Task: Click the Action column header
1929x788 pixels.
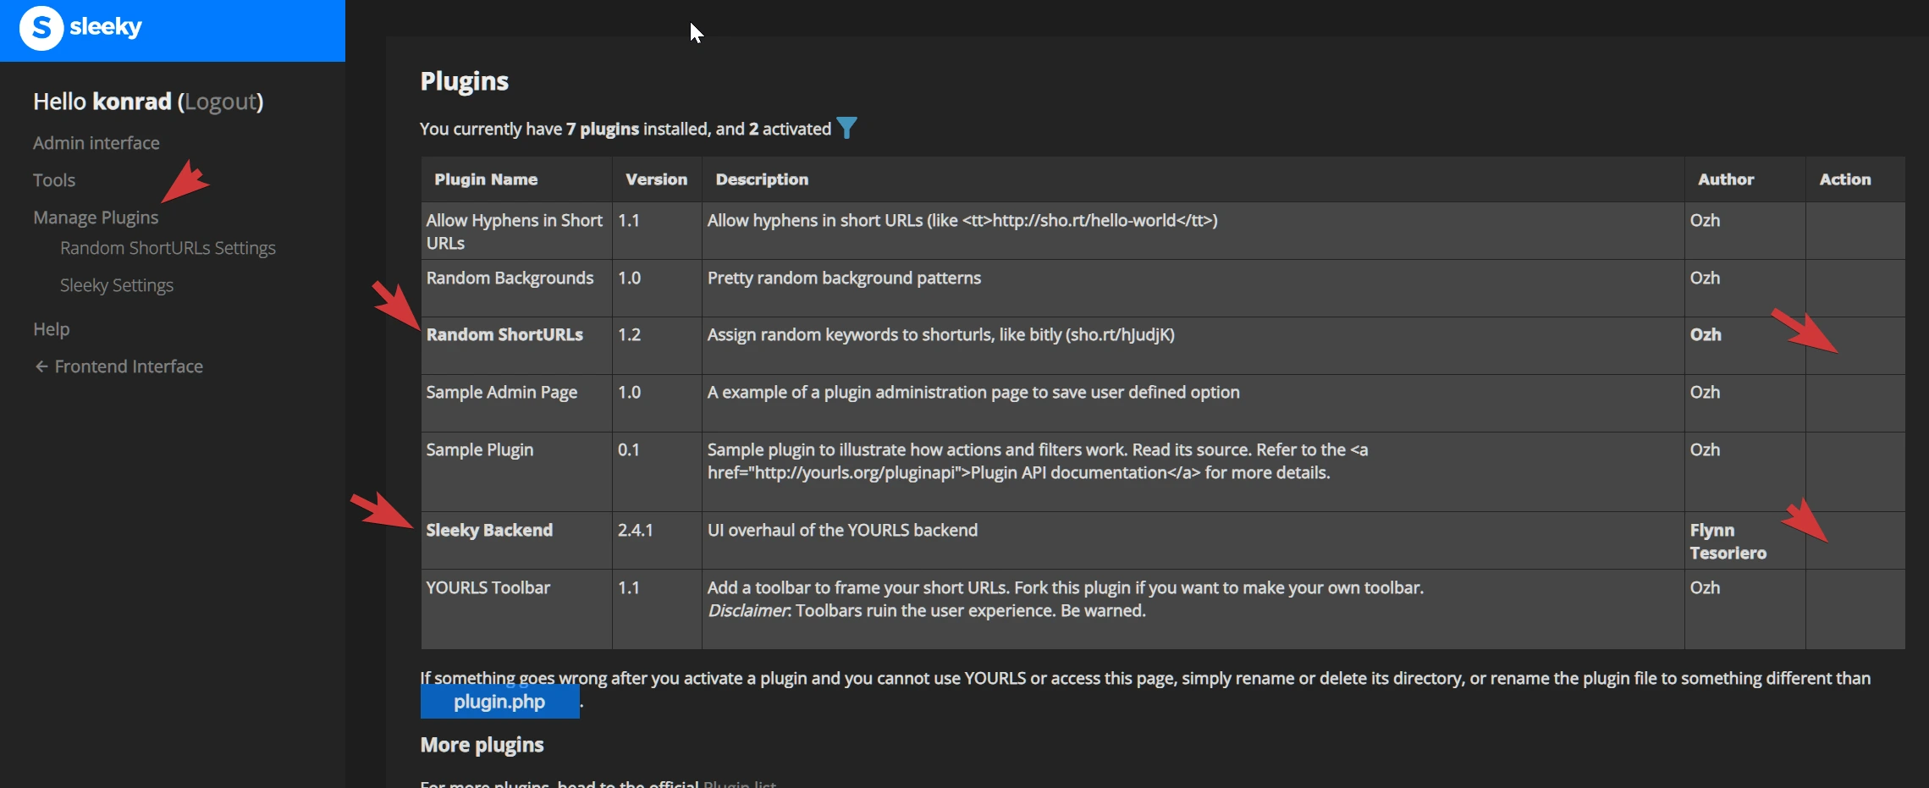Action: pos(1844,179)
